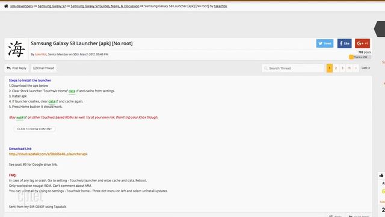Screen dimensions: 385x217
Task: Click the thumbs-up icon in right sidebar
Action: click(x=381, y=175)
